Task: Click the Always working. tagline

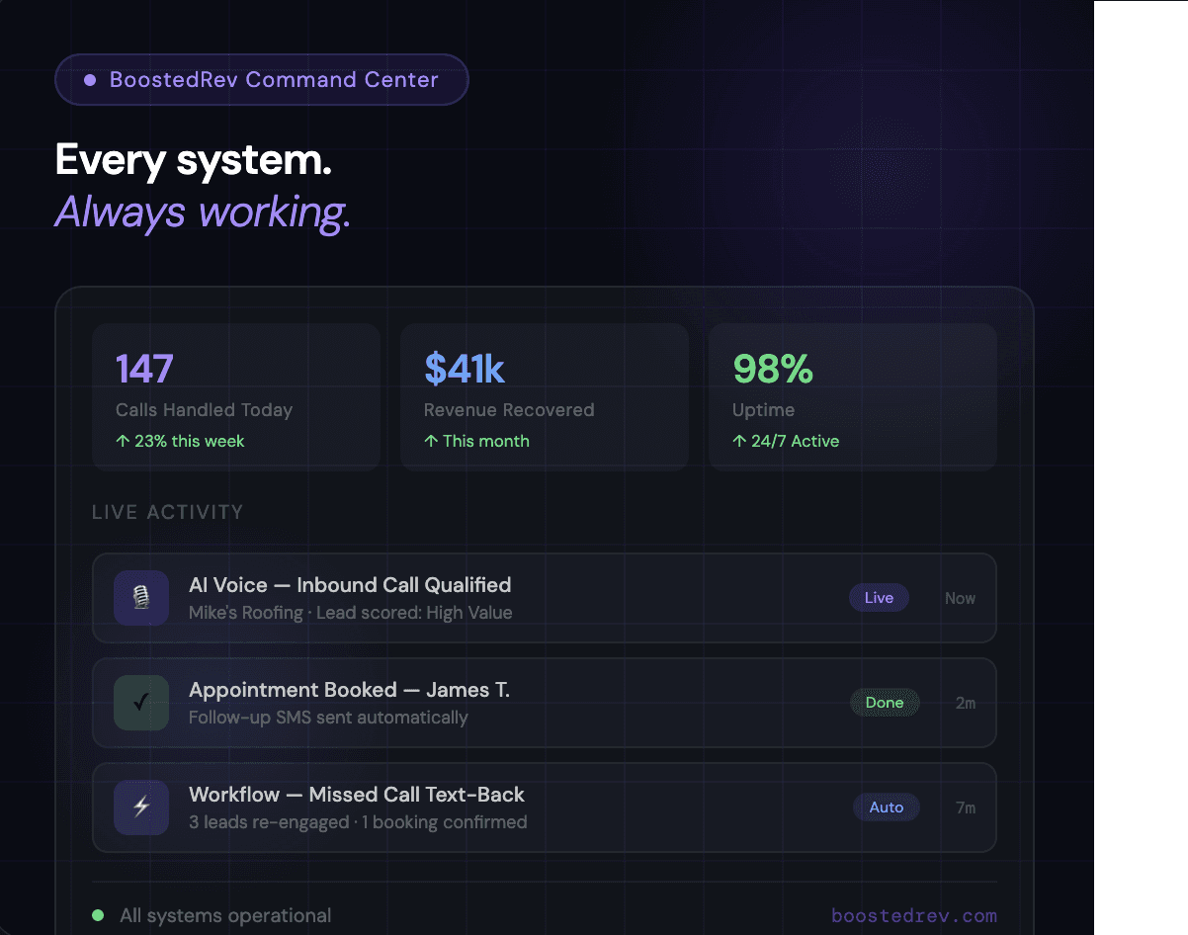Action: point(203,212)
